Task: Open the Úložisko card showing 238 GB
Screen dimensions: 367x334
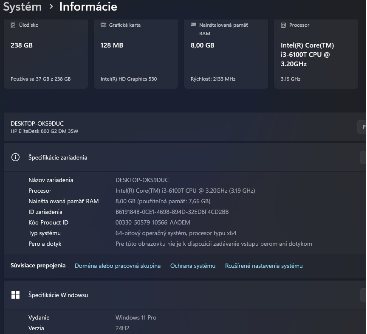Action: pos(46,53)
